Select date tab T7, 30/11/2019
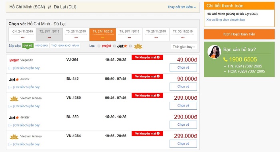 coord(183,34)
